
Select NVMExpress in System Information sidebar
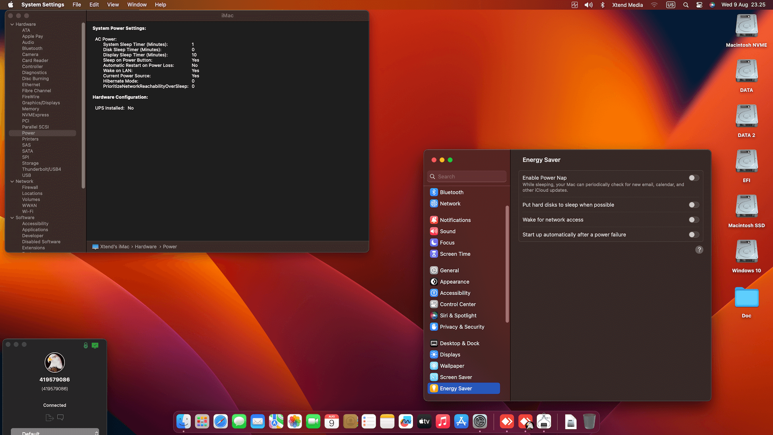(35, 115)
